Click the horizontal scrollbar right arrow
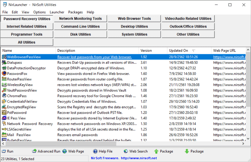 point(243,144)
